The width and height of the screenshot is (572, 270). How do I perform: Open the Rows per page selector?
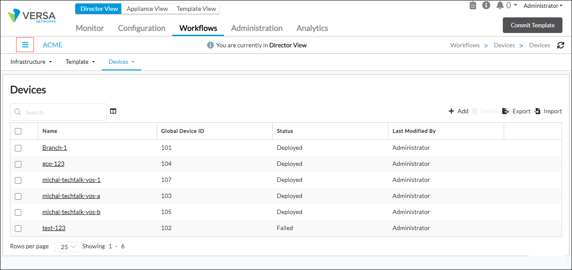[x=66, y=246]
